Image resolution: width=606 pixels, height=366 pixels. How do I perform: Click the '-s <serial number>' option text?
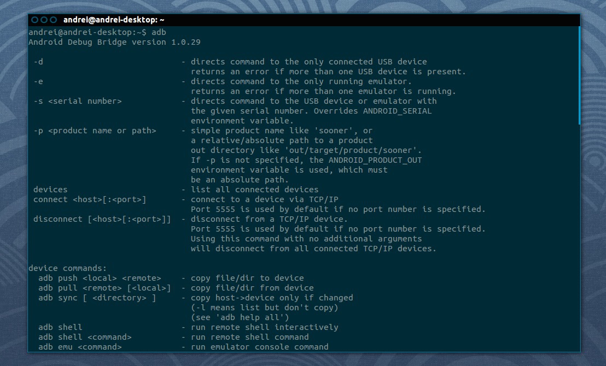[77, 101]
